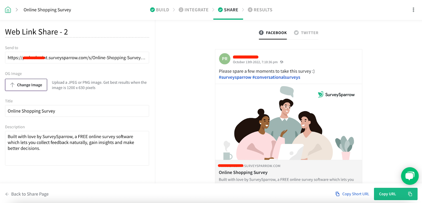Click the copy icon beside Copy Short URL
This screenshot has height=203, width=422.
pyautogui.click(x=337, y=194)
